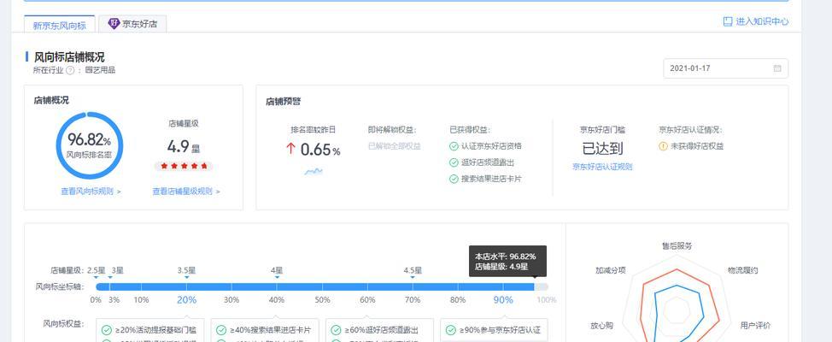This screenshot has width=832, height=342.
Task: Switch to the 新京东风向标 tab
Action: click(x=60, y=25)
